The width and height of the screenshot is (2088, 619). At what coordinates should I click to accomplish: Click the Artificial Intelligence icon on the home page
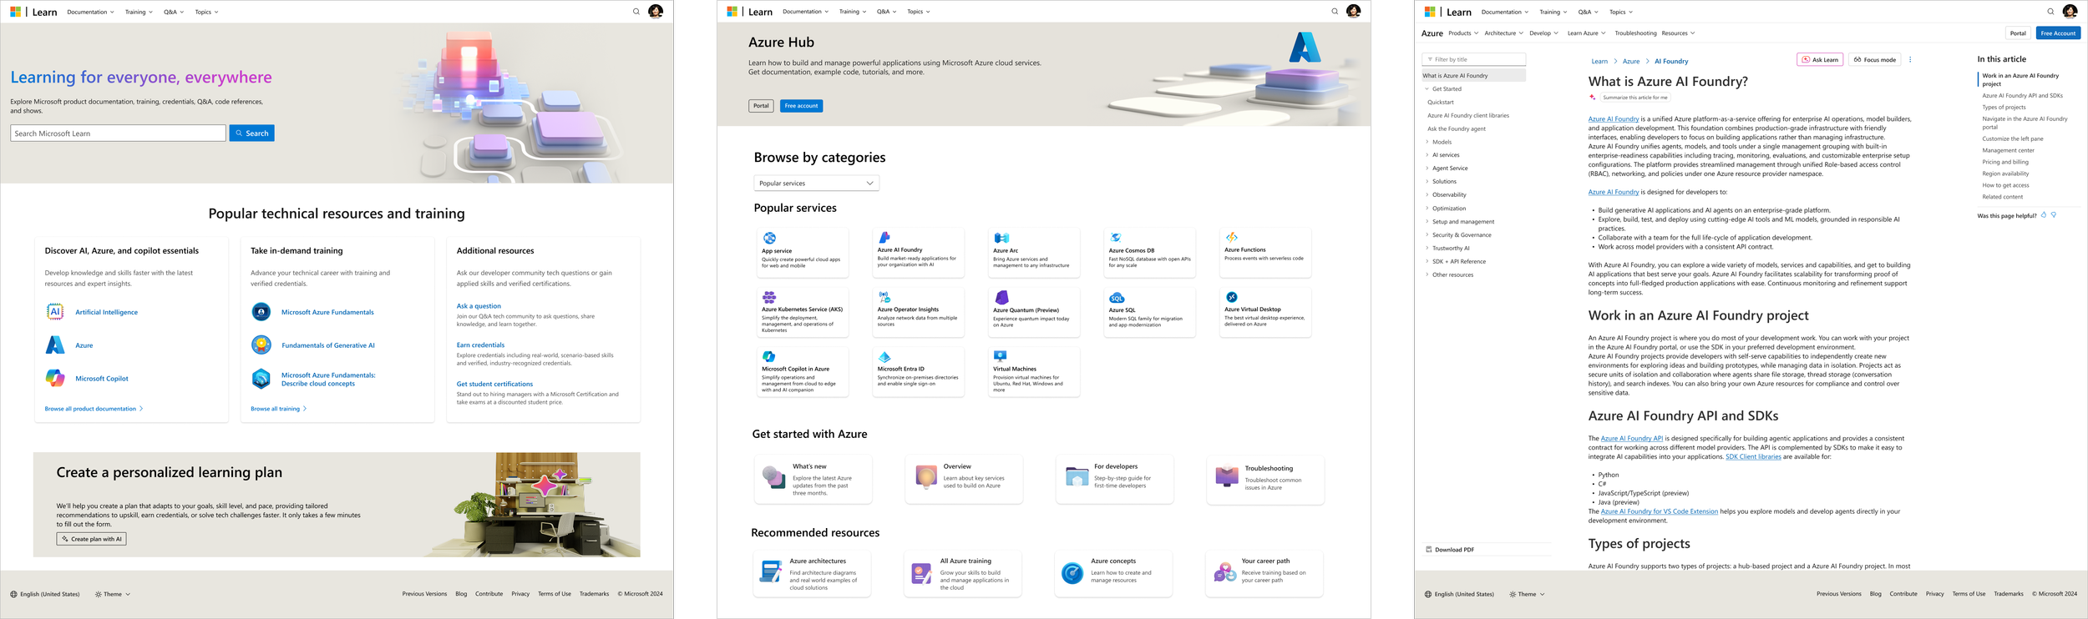click(55, 312)
